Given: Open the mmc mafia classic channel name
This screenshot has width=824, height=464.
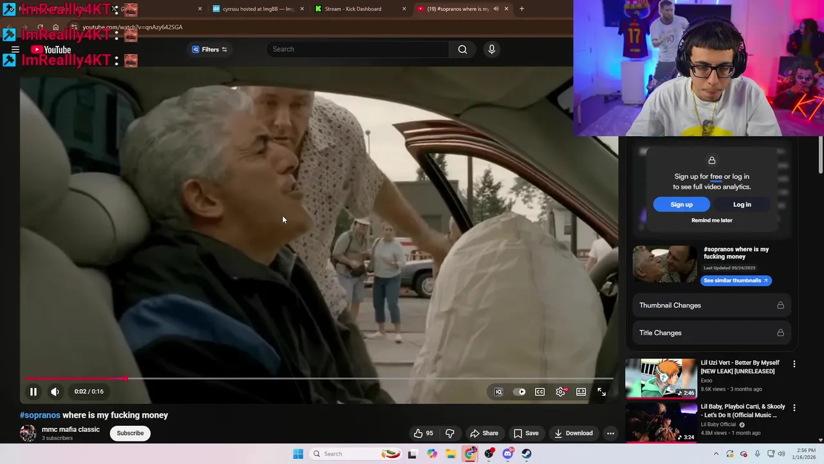Looking at the screenshot, I should pyautogui.click(x=71, y=429).
